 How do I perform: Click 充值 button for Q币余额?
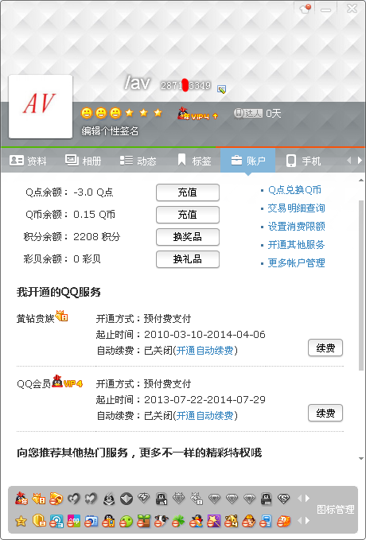[x=188, y=215]
